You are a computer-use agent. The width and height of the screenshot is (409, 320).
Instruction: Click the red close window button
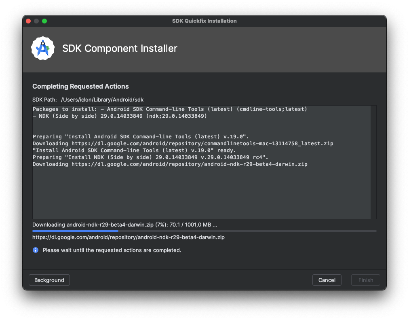point(28,21)
